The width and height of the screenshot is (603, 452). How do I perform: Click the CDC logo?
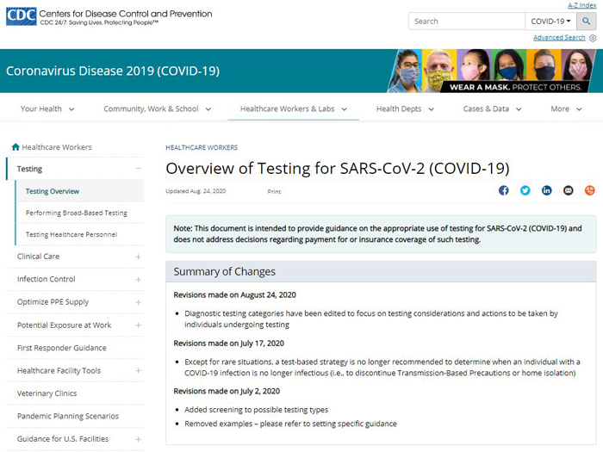click(x=22, y=16)
